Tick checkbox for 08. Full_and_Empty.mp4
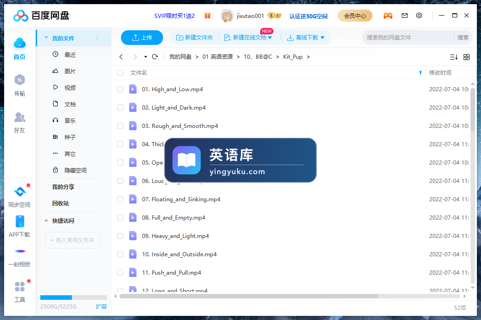Image resolution: width=481 pixels, height=320 pixels. tap(120, 218)
